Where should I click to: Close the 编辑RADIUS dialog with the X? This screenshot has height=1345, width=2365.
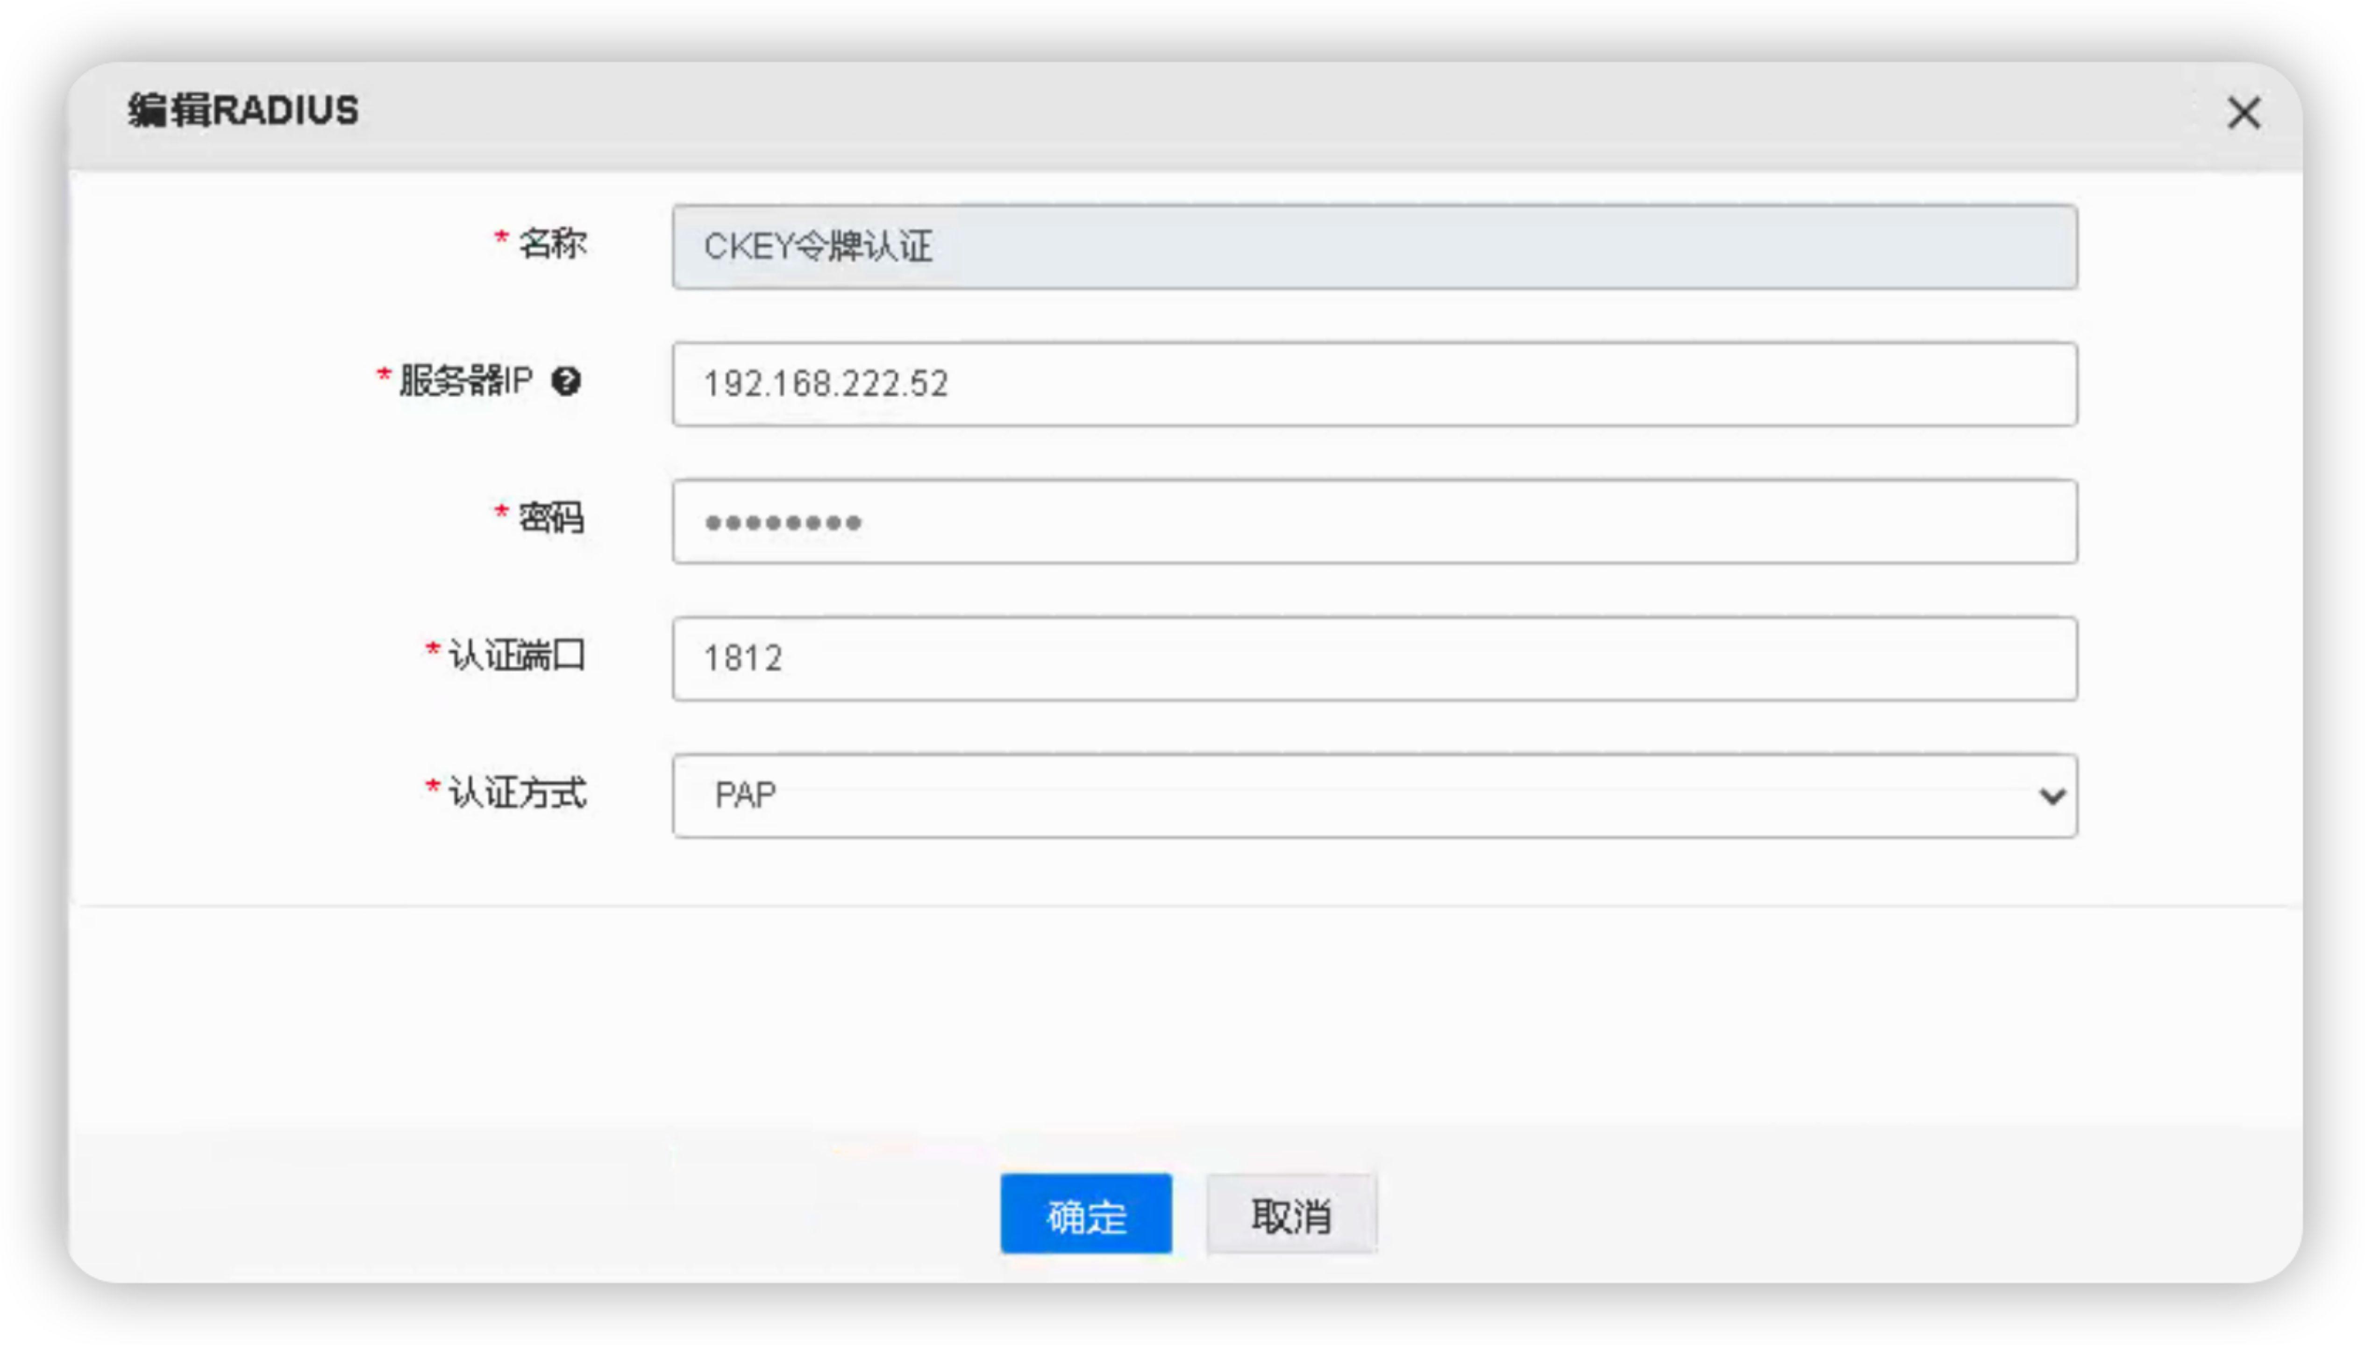2243,113
